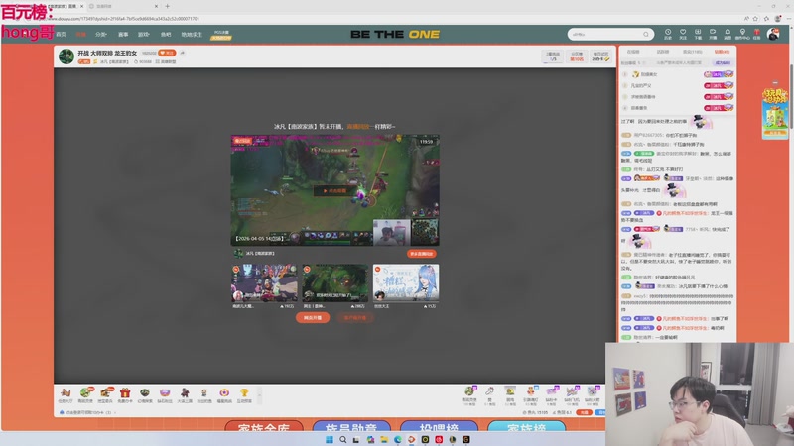Open the red gift box activity icon
The width and height of the screenshot is (794, 446).
[x=125, y=394]
